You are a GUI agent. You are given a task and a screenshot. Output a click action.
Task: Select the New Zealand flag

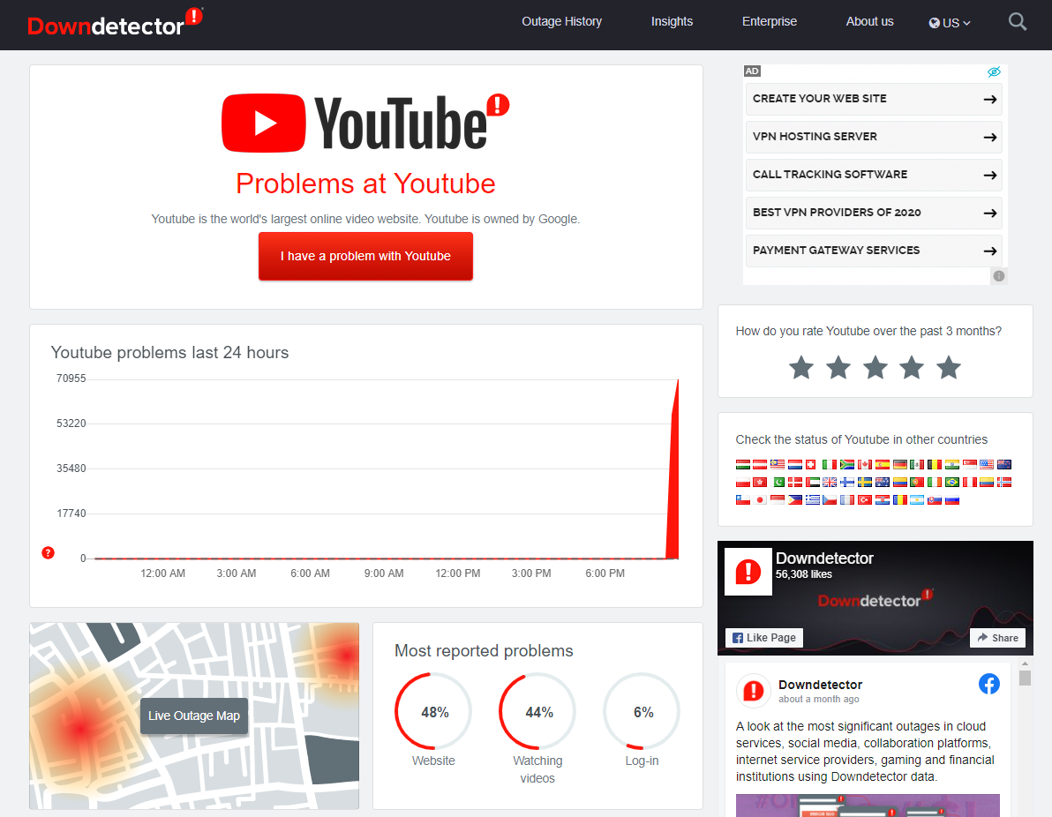(1004, 464)
